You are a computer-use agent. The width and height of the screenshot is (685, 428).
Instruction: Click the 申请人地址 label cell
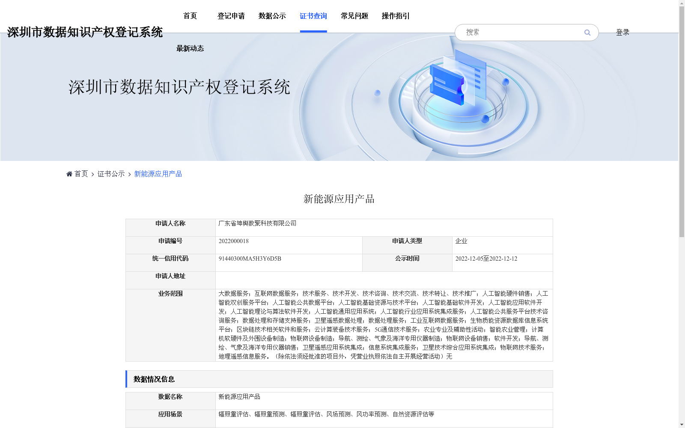tap(170, 280)
